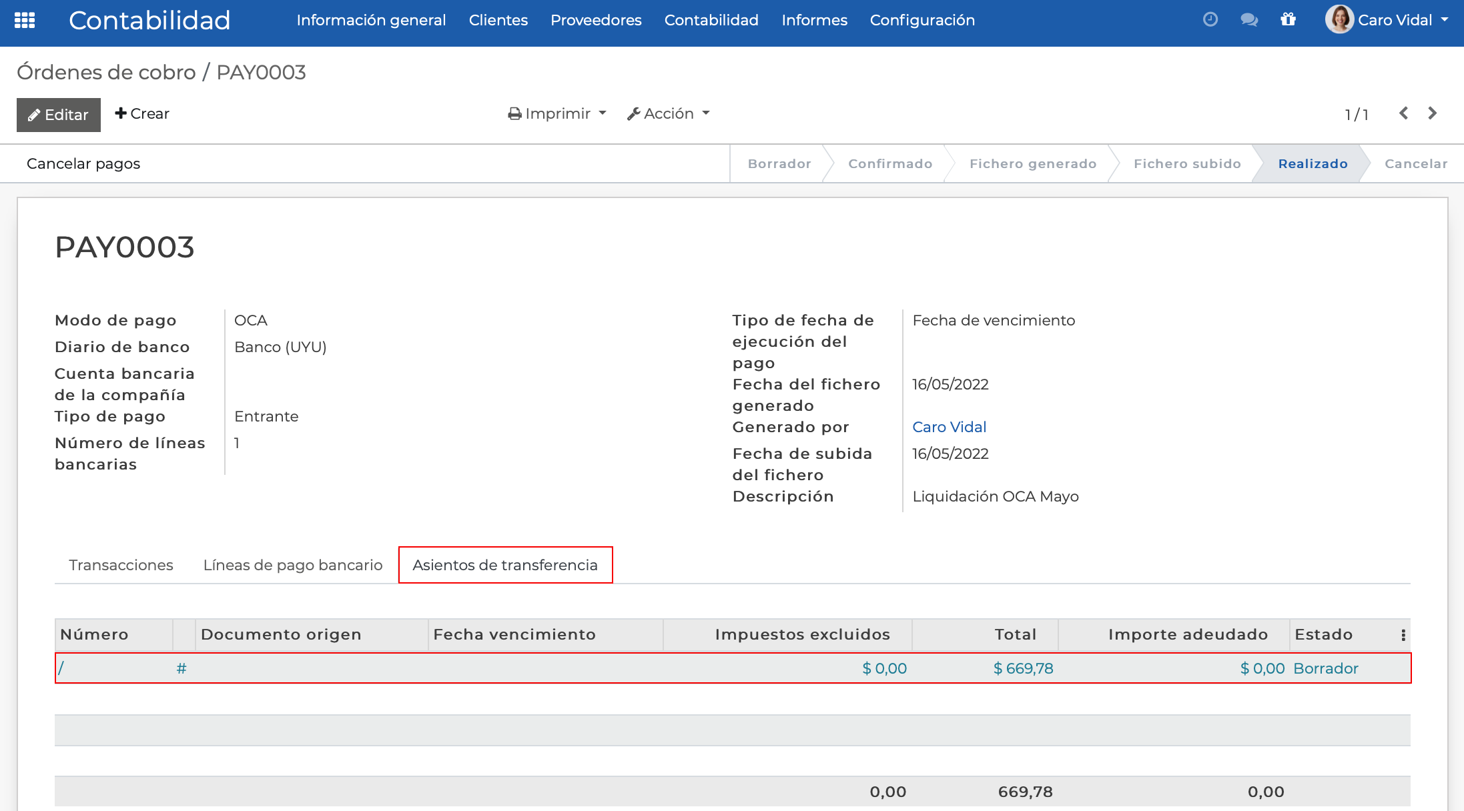The height and width of the screenshot is (811, 1464).
Task: Click the gift box icon
Action: 1289,20
